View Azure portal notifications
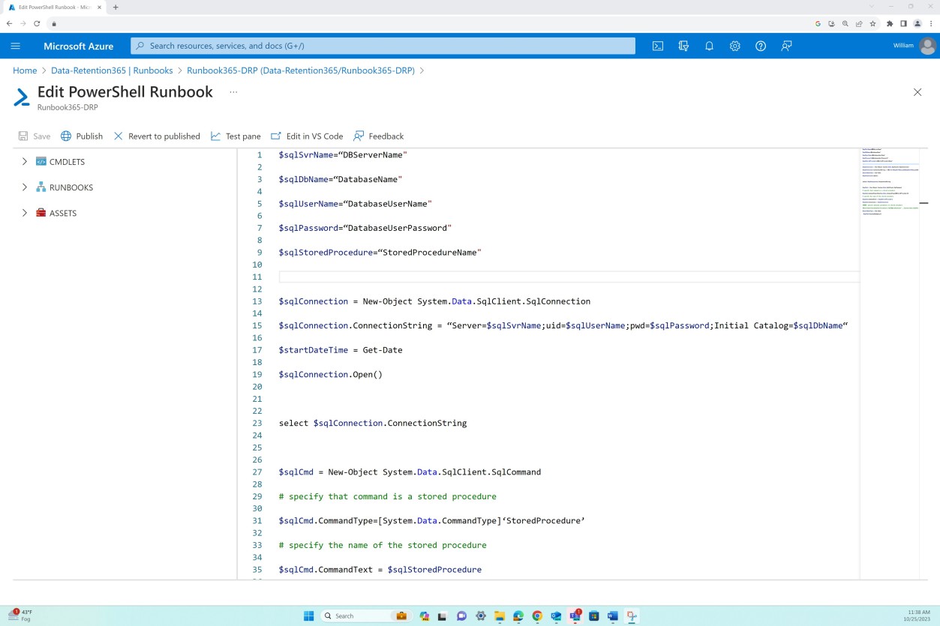Image resolution: width=940 pixels, height=626 pixels. click(x=708, y=46)
